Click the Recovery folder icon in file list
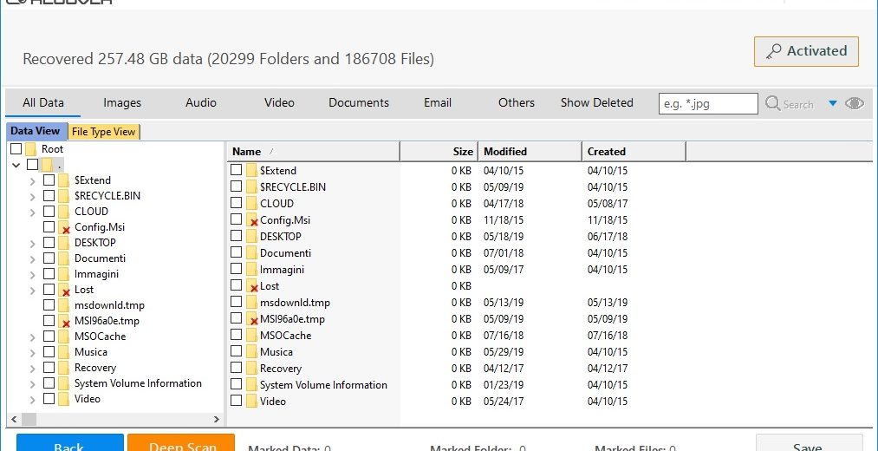This screenshot has width=878, height=451. pos(252,369)
